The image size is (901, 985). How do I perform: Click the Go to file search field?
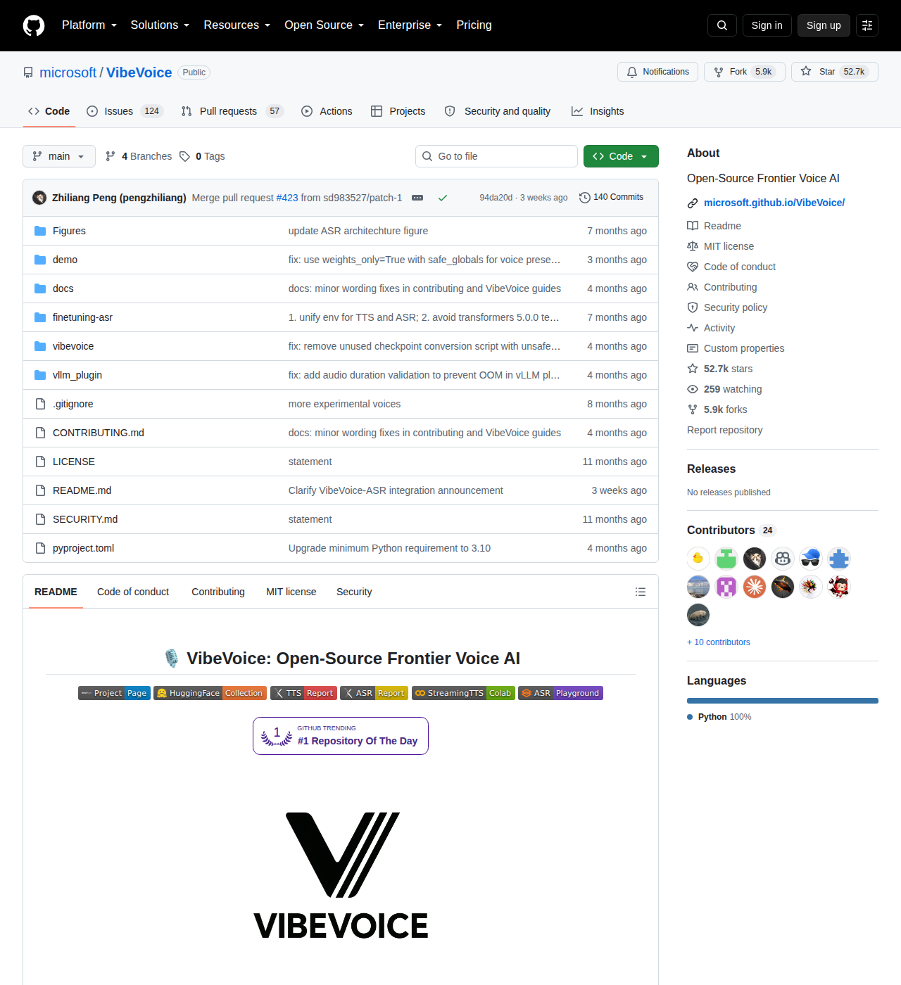[x=496, y=156]
